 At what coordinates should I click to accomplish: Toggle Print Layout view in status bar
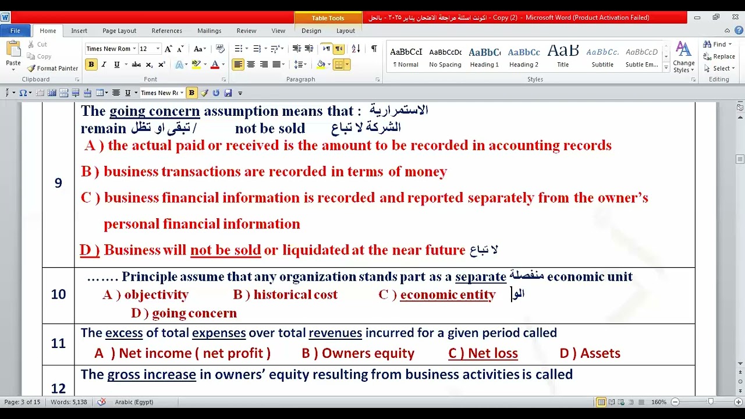[601, 402]
